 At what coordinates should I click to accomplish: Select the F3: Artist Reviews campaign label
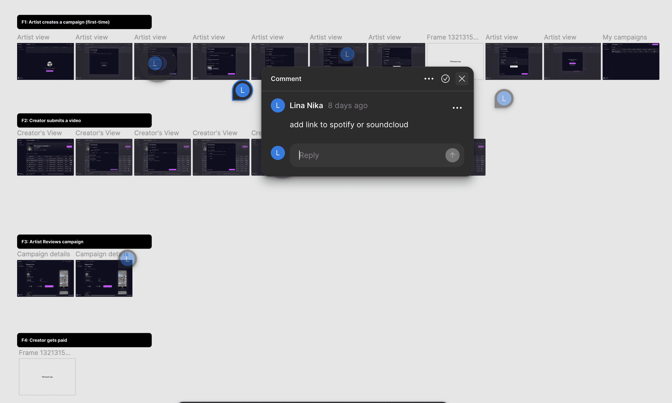(x=84, y=242)
